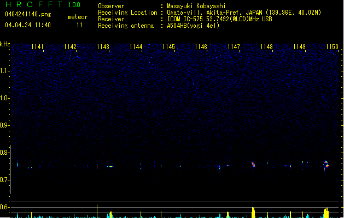Click the 1.0 kHz frequency tick
344x218 pixels.
tap(4, 98)
